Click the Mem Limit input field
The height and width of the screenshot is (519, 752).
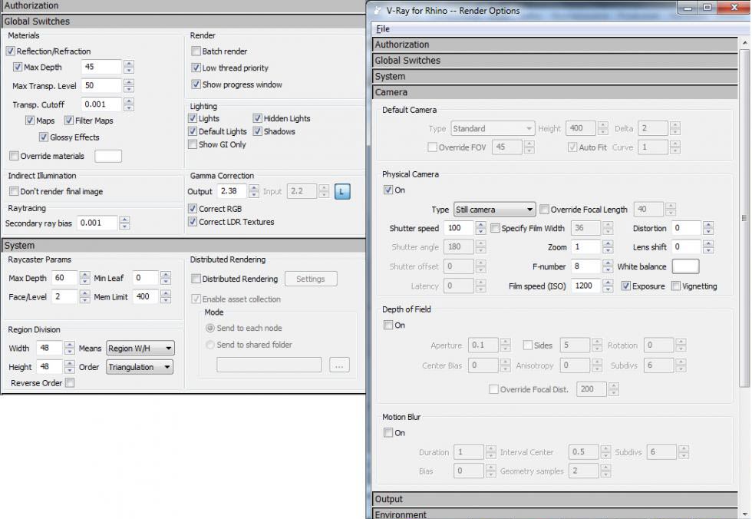coord(146,297)
